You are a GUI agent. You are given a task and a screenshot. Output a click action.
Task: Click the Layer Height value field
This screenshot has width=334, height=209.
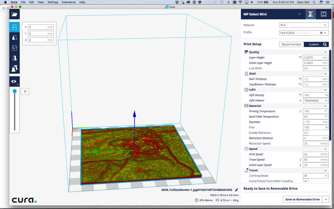316,57
